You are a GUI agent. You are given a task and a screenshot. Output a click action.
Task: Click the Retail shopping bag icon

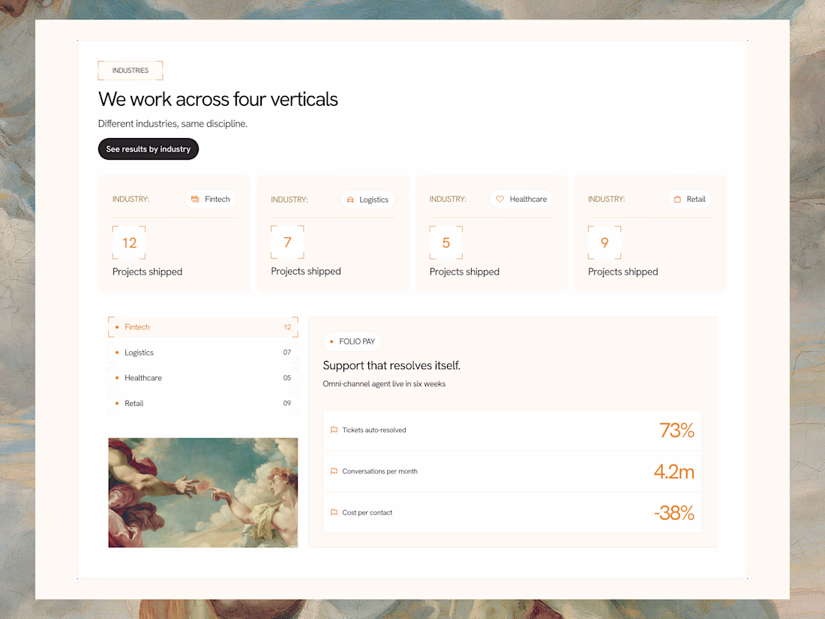(x=677, y=199)
